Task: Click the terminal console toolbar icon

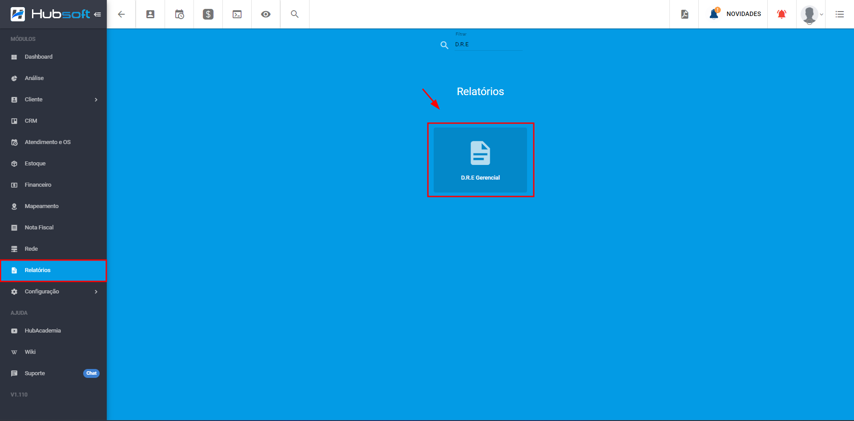Action: pyautogui.click(x=237, y=14)
